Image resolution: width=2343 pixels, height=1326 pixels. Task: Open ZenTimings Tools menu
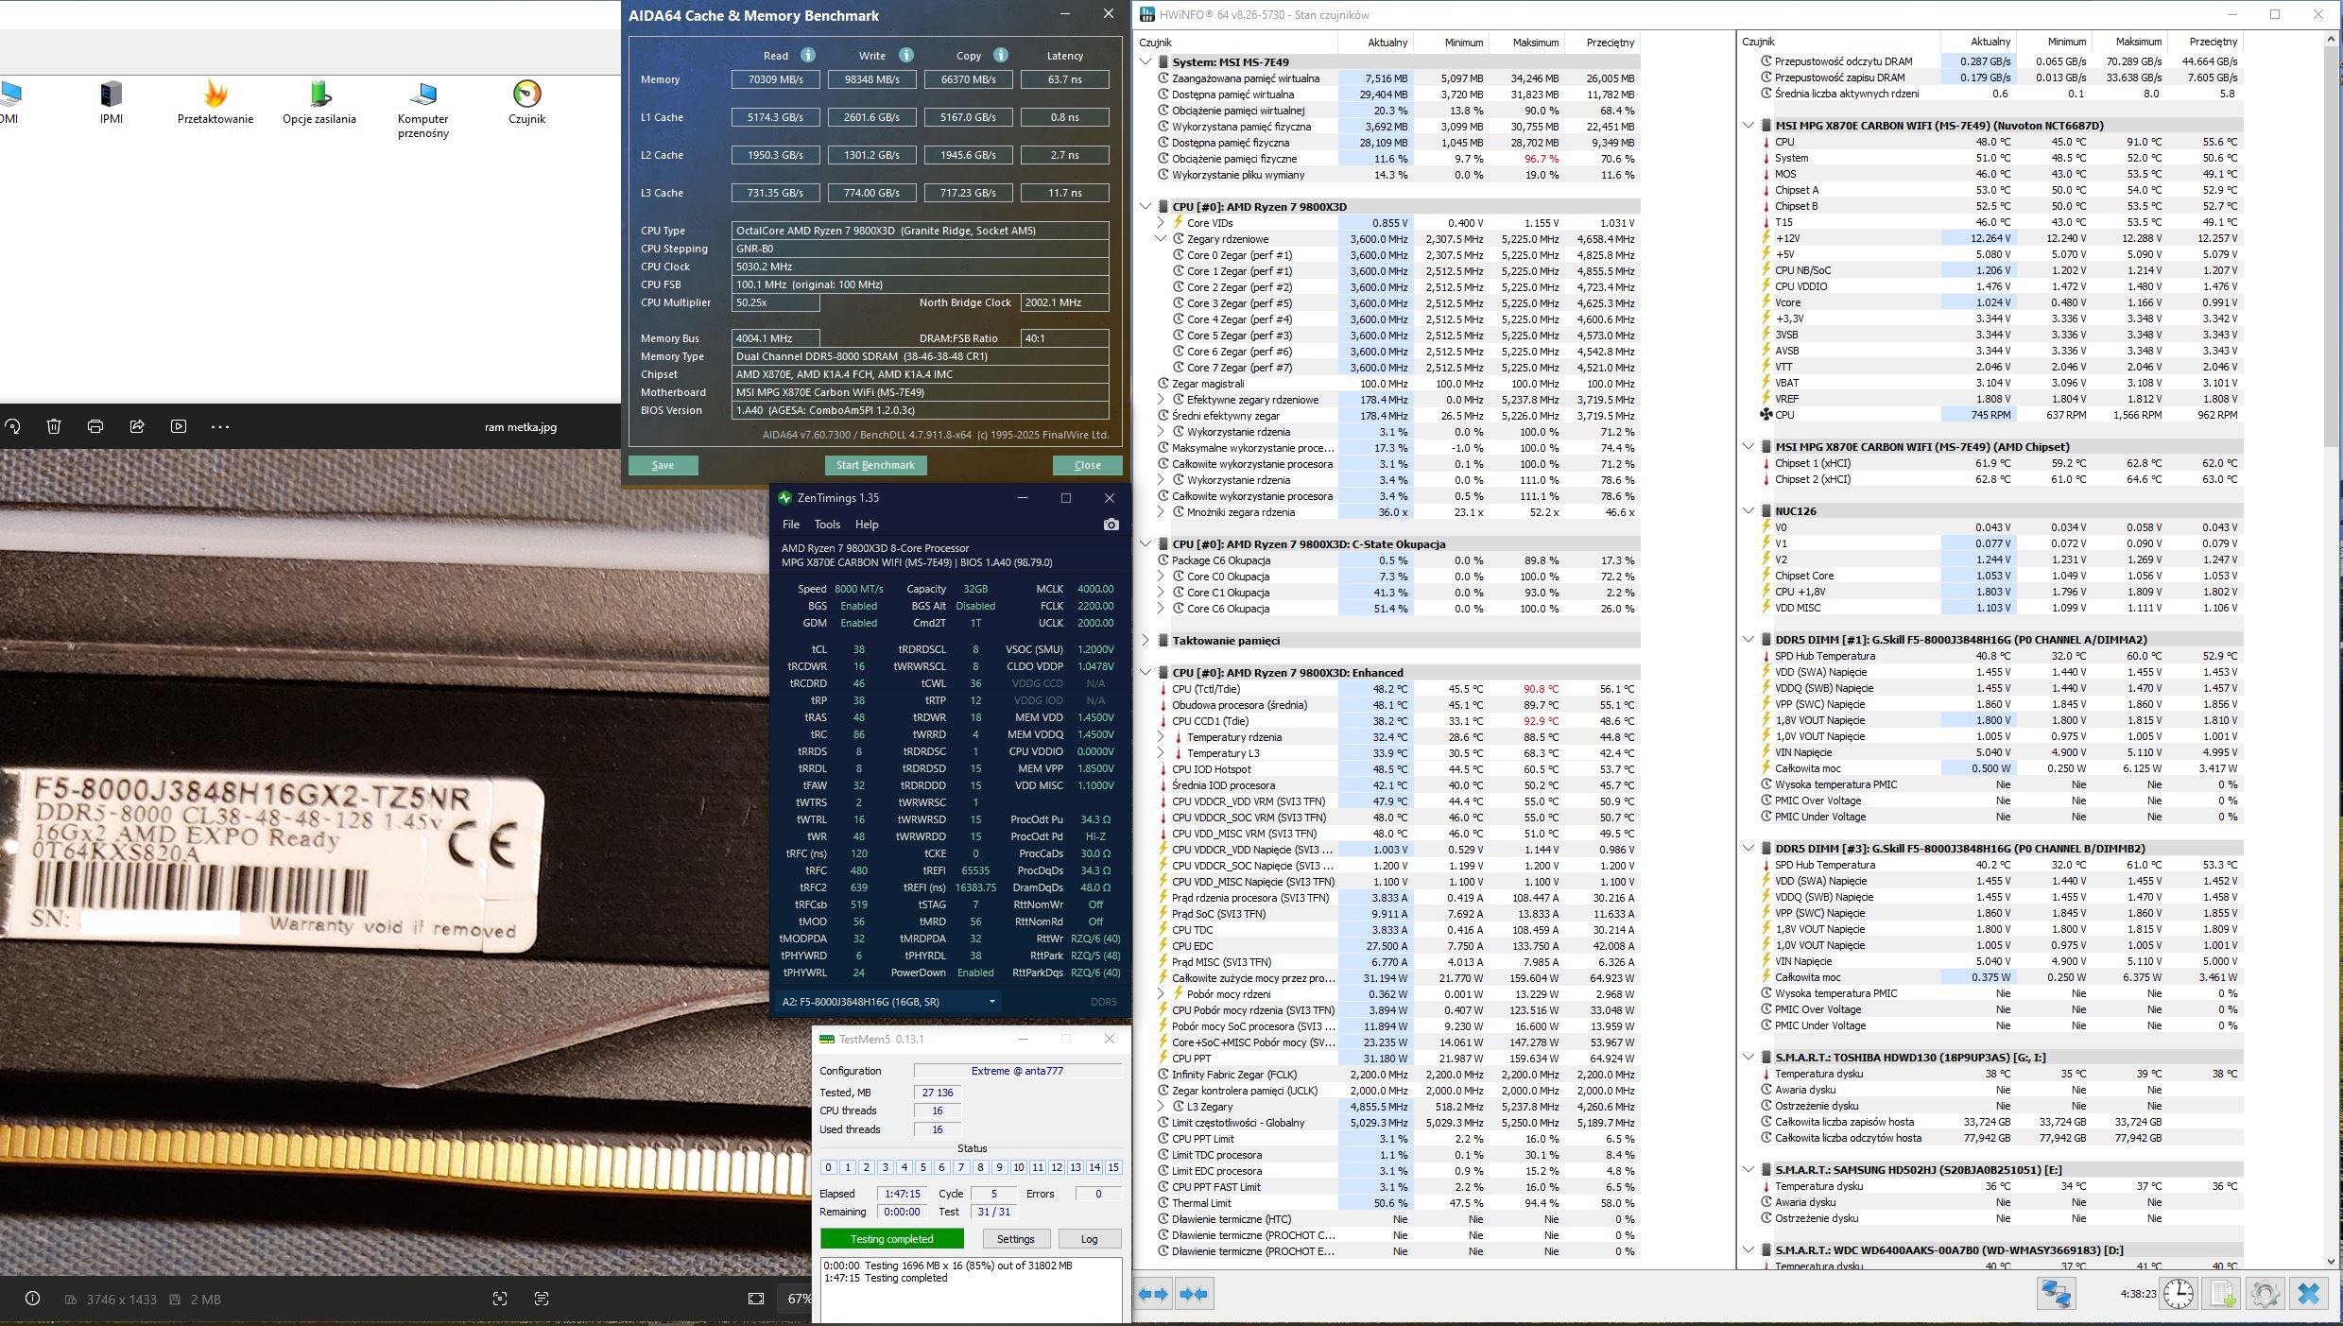coord(826,525)
